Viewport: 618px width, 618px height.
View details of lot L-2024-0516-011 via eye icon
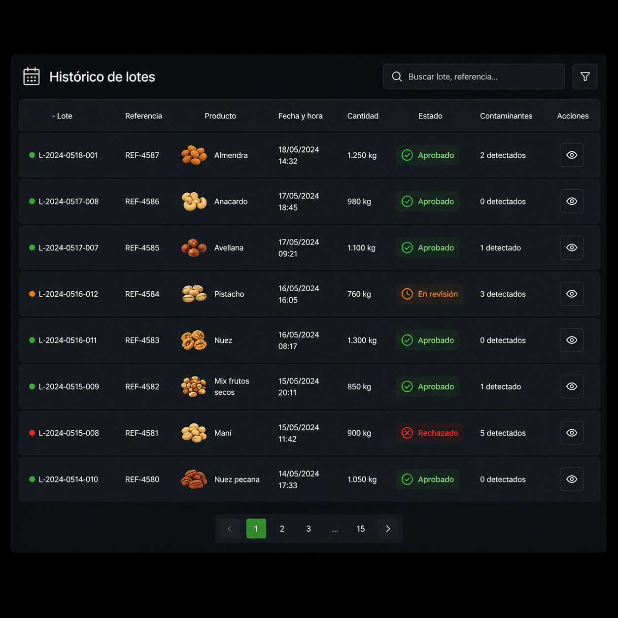click(572, 341)
